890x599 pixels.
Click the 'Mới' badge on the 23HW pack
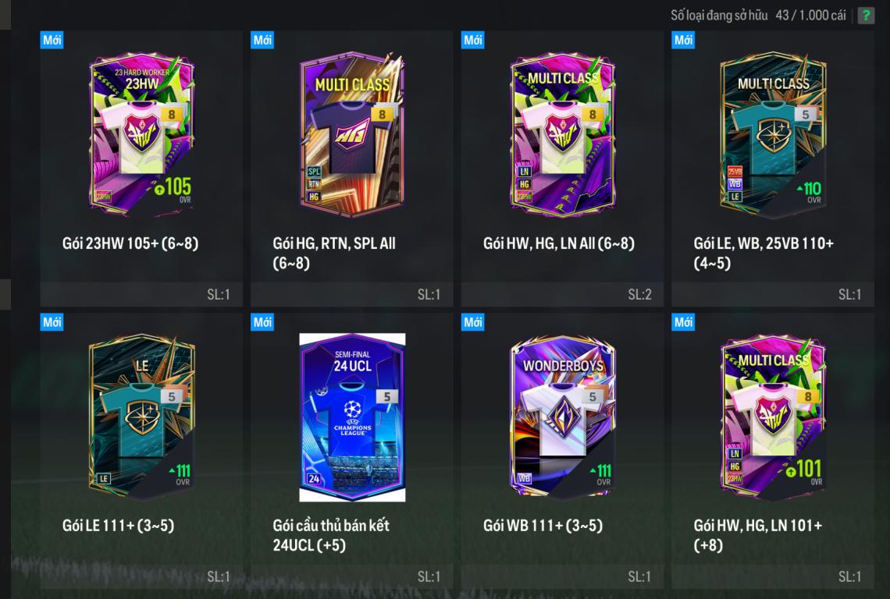tap(52, 40)
